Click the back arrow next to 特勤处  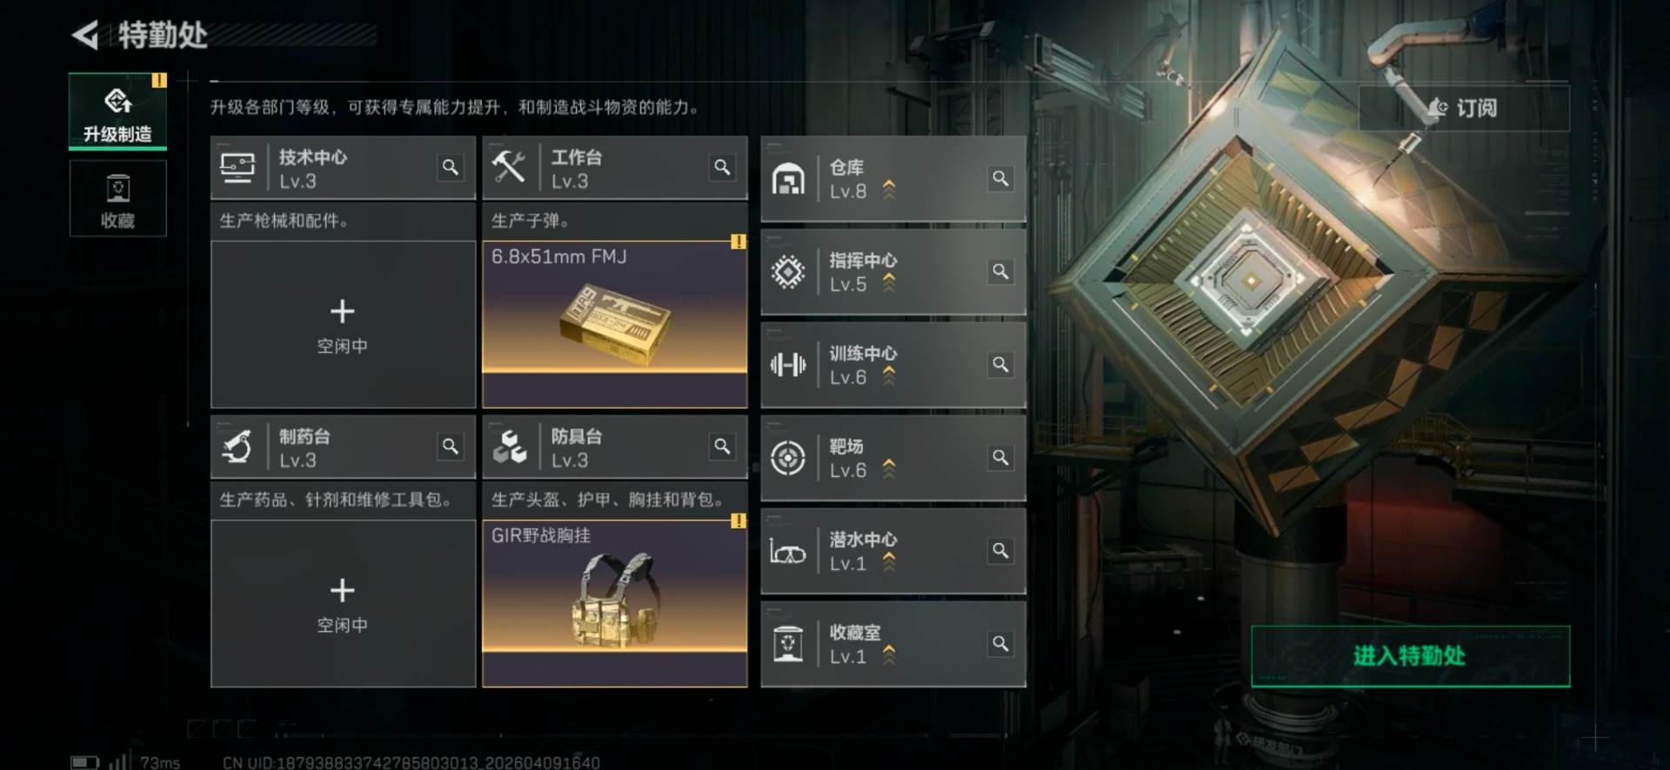(x=85, y=35)
